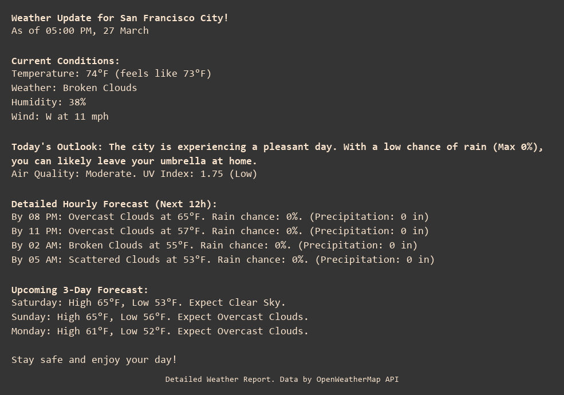Click the "Humidity: 38%" line
The width and height of the screenshot is (564, 395).
coord(49,102)
